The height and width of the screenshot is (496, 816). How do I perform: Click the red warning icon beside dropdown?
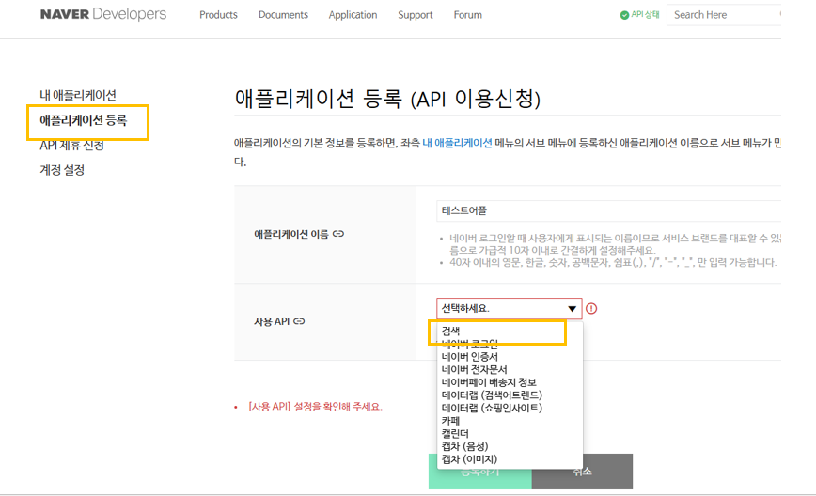point(591,308)
